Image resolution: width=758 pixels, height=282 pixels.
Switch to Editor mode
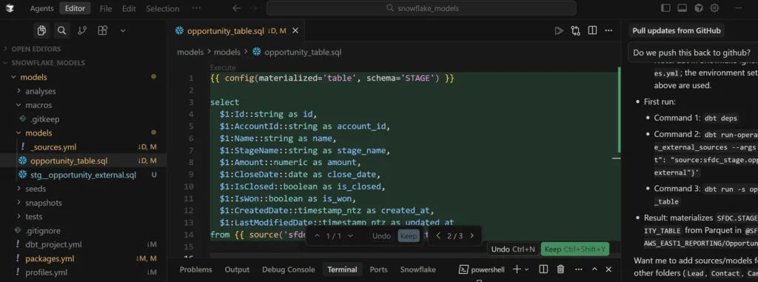pyautogui.click(x=75, y=8)
